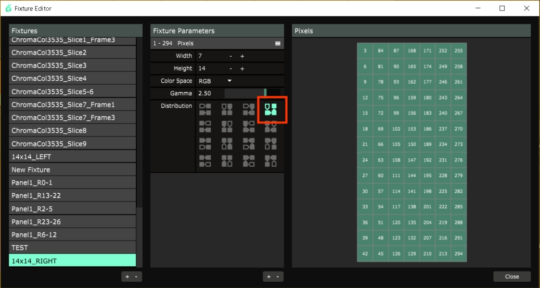Image resolution: width=540 pixels, height=288 pixels.
Task: Select the TEST fixture
Action: click(72, 248)
